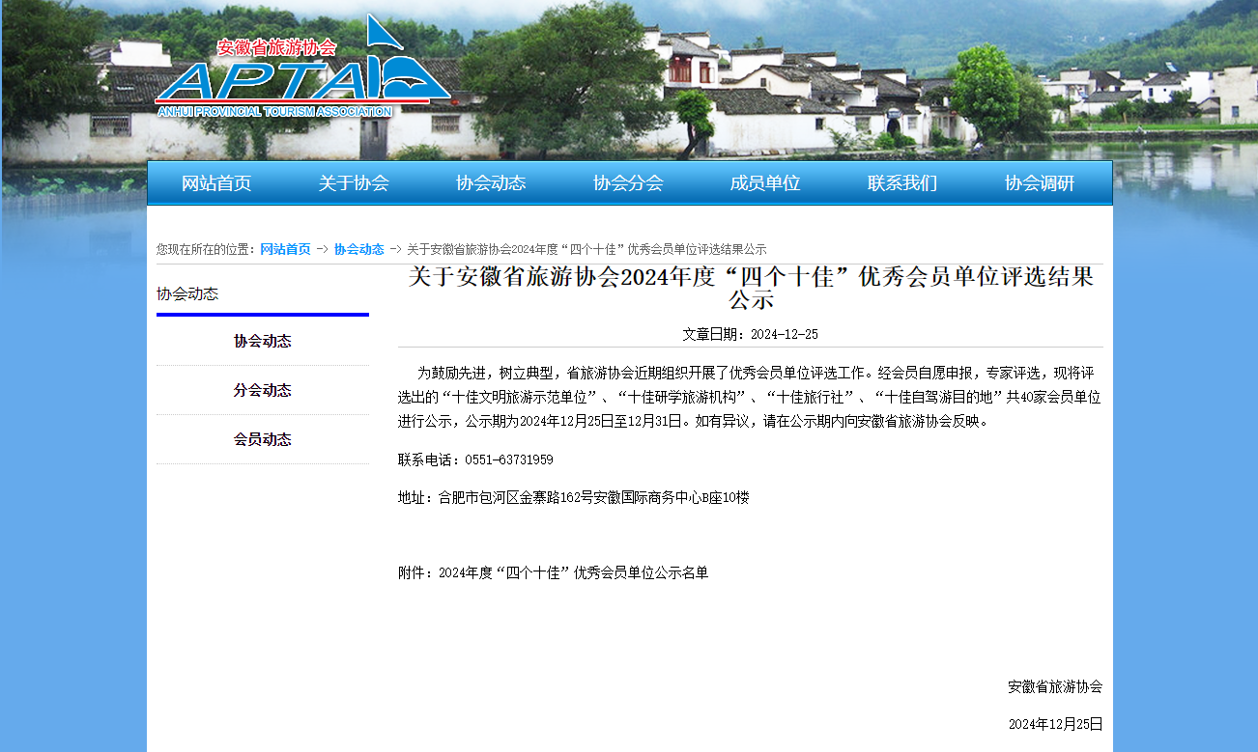The image size is (1258, 752).
Task: Click the 文章日期 2024-12-25 line
Action: coord(750,334)
